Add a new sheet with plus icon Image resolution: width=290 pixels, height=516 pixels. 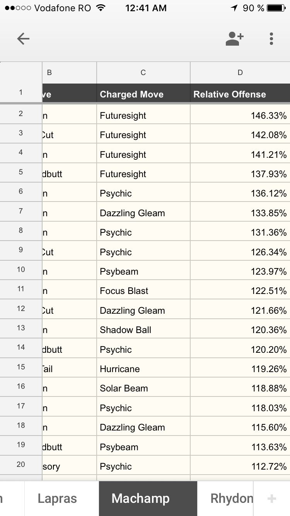271,499
